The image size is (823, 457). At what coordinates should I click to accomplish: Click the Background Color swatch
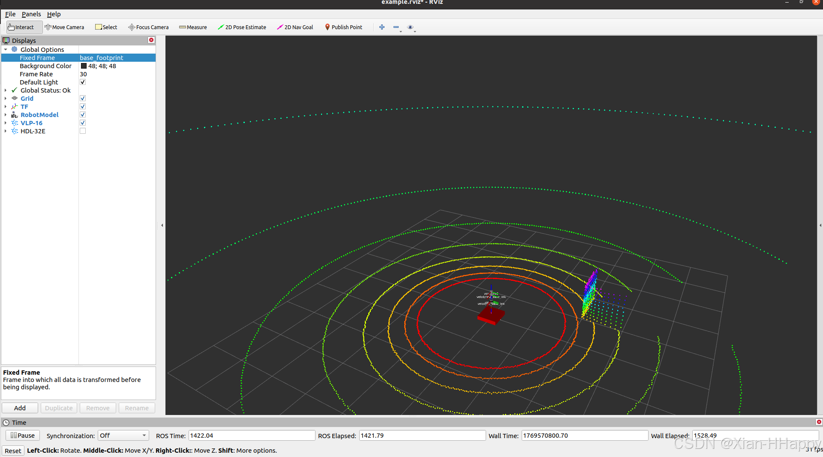click(84, 66)
